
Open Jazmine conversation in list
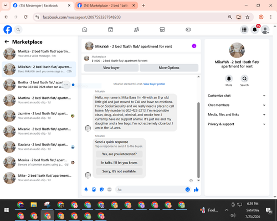click(x=39, y=116)
